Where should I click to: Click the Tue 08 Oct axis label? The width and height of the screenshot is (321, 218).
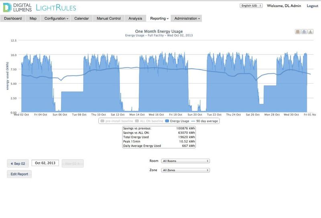pyautogui.click(x=79, y=115)
